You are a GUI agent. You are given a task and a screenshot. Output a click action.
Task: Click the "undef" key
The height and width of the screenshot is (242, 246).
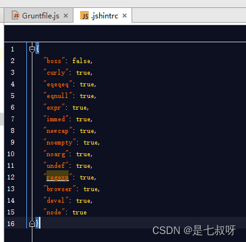(56, 165)
